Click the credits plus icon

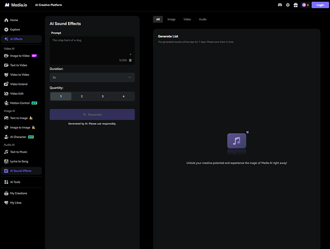click(x=304, y=5)
